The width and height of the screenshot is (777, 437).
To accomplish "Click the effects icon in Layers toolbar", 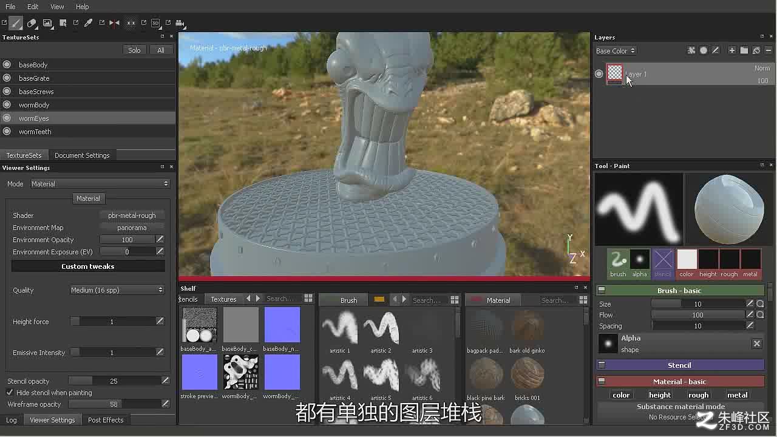I will (691, 50).
